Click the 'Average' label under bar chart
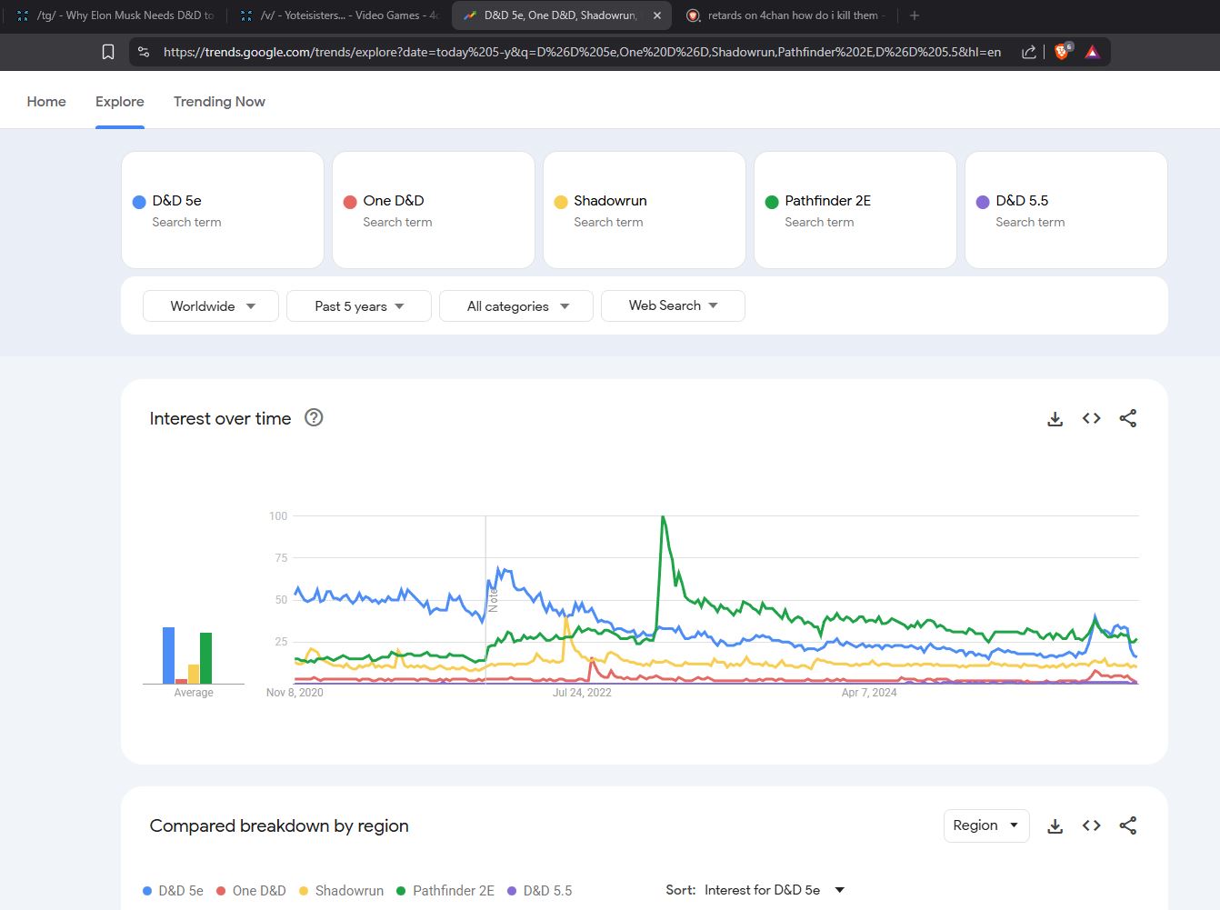The image size is (1220, 910). 194,693
